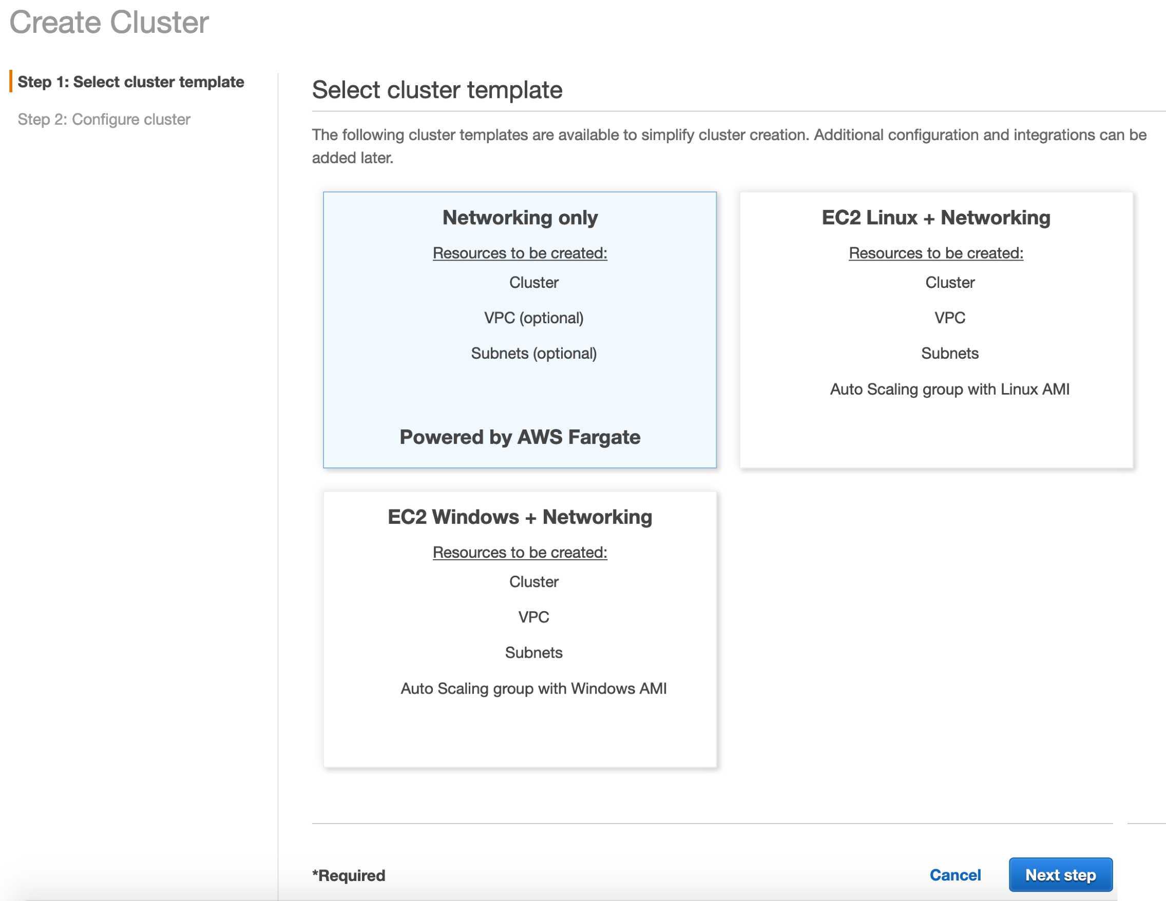This screenshot has width=1166, height=901.
Task: Go to Step 1: Select cluster template
Action: coord(131,82)
